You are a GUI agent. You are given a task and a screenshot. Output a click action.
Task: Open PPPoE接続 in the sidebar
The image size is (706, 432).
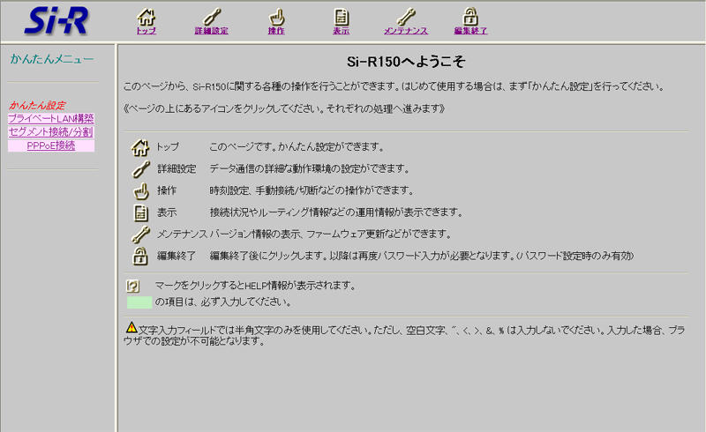[51, 145]
